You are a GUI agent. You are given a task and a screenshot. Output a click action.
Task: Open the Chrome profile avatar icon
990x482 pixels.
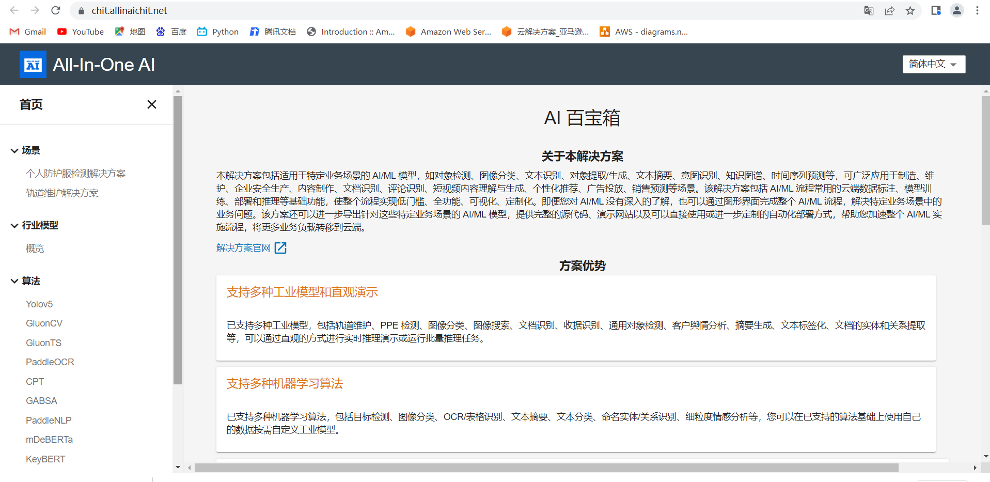[956, 11]
